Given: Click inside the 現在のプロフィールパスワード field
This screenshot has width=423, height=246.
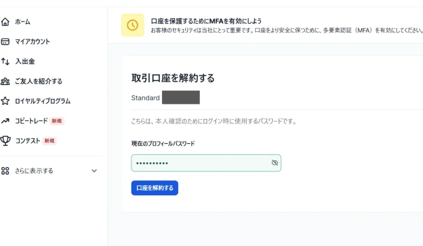Looking at the screenshot, I should 198,163.
